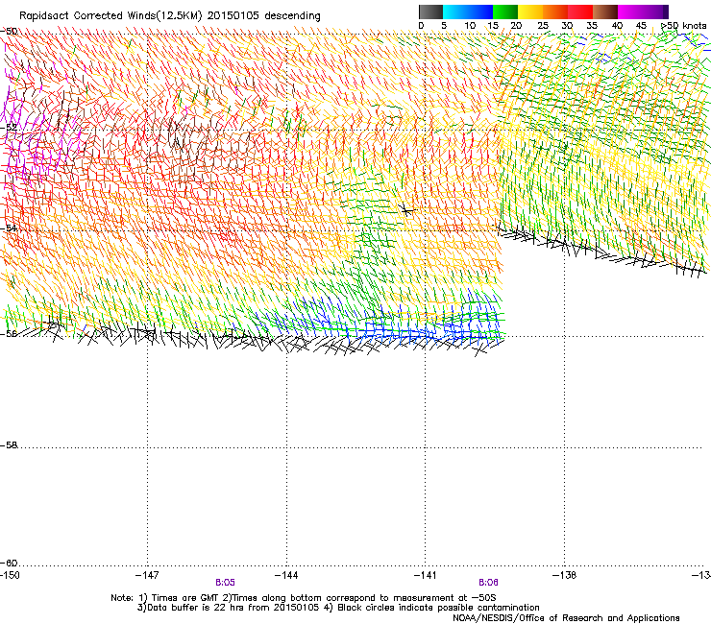711x624 pixels.
Task: Click the gray 0-5 knots legend swatch
Action: pyautogui.click(x=430, y=12)
